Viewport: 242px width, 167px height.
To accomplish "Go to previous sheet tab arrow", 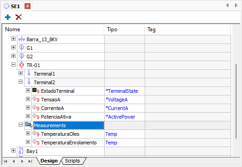I will [14, 161].
